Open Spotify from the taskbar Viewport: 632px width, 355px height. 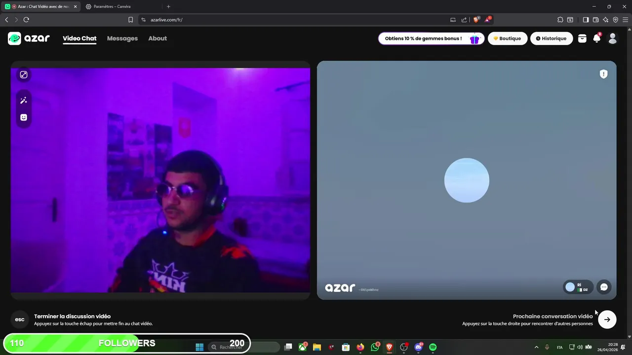click(x=433, y=347)
